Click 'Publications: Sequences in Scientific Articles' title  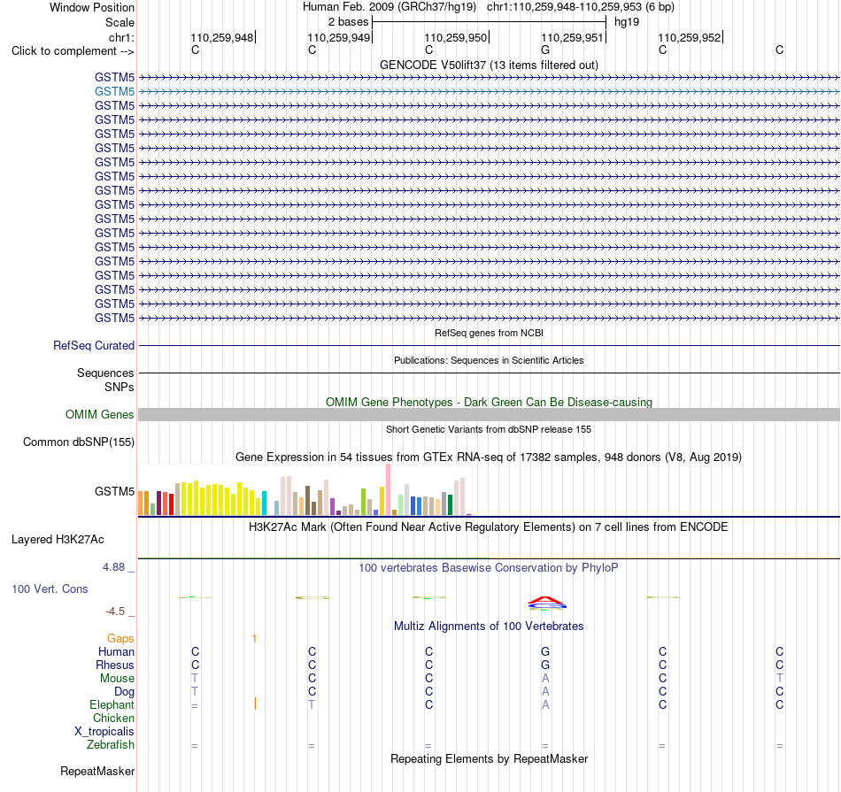click(489, 360)
